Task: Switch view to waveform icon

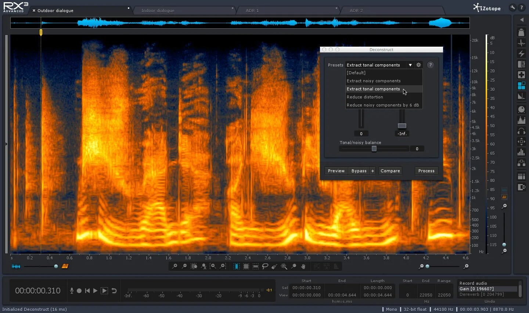Action: pyautogui.click(x=16, y=266)
